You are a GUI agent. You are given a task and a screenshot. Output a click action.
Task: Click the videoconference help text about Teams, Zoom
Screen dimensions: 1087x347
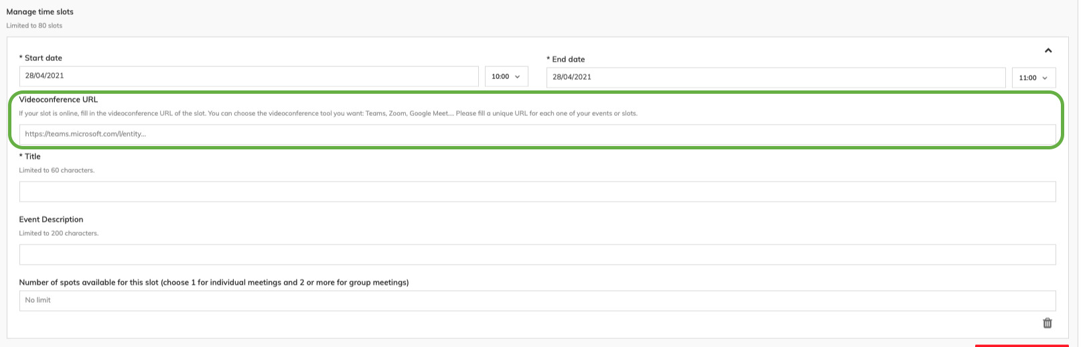[x=328, y=113]
